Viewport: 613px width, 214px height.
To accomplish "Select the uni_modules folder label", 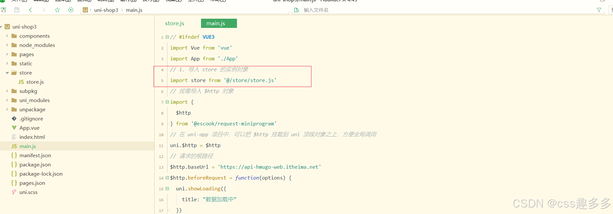I will click(35, 100).
